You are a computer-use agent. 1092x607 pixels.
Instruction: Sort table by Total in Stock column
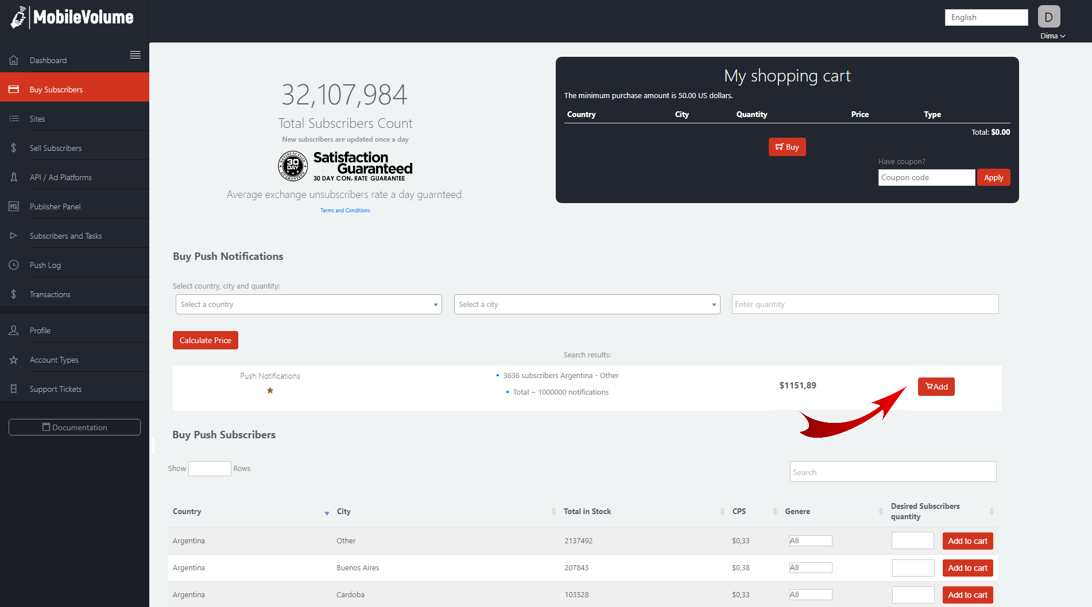click(587, 511)
